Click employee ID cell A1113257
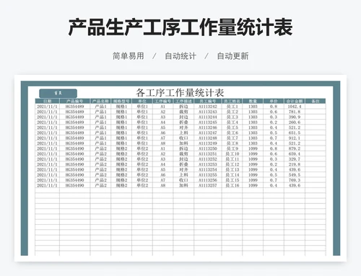Viewport: 361px width, 276px height. point(208,185)
